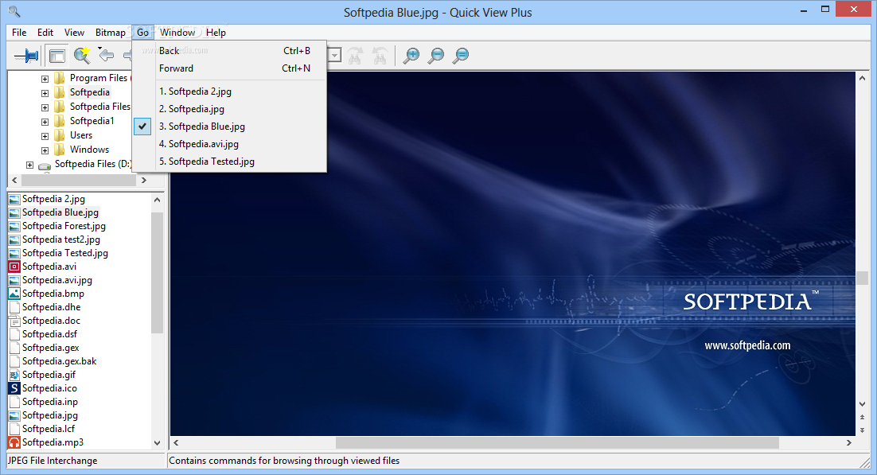877x475 pixels.
Task: Click the image pane scroll up arrow
Action: 862,78
